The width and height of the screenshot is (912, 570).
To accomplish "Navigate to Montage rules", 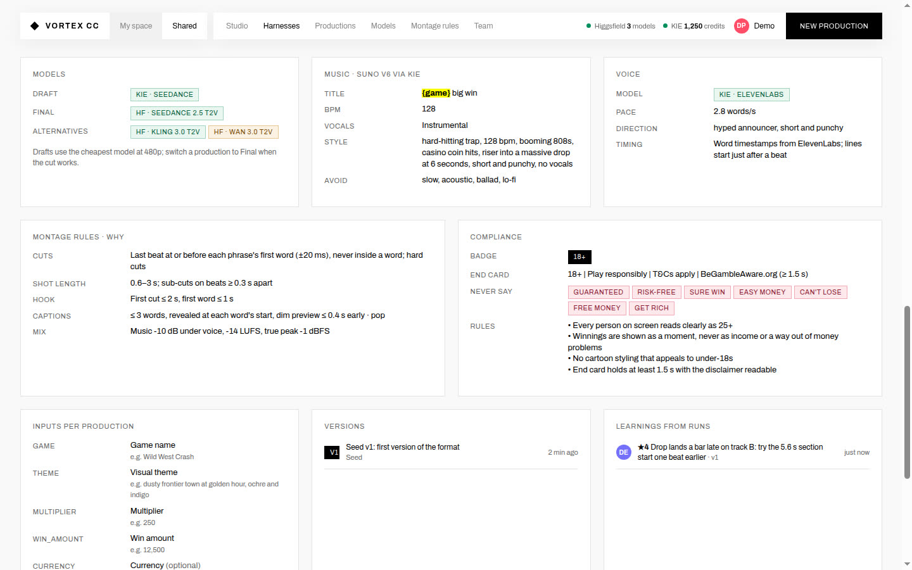I will [x=434, y=26].
